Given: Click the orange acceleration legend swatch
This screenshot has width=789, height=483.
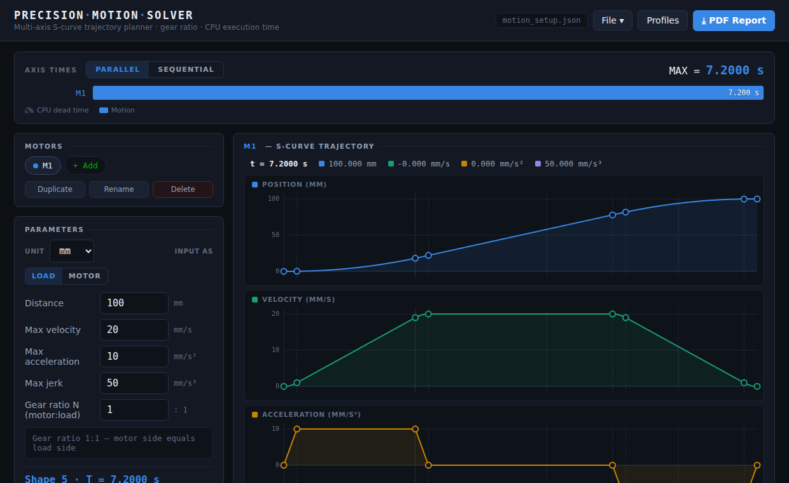Looking at the screenshot, I should click(x=464, y=164).
